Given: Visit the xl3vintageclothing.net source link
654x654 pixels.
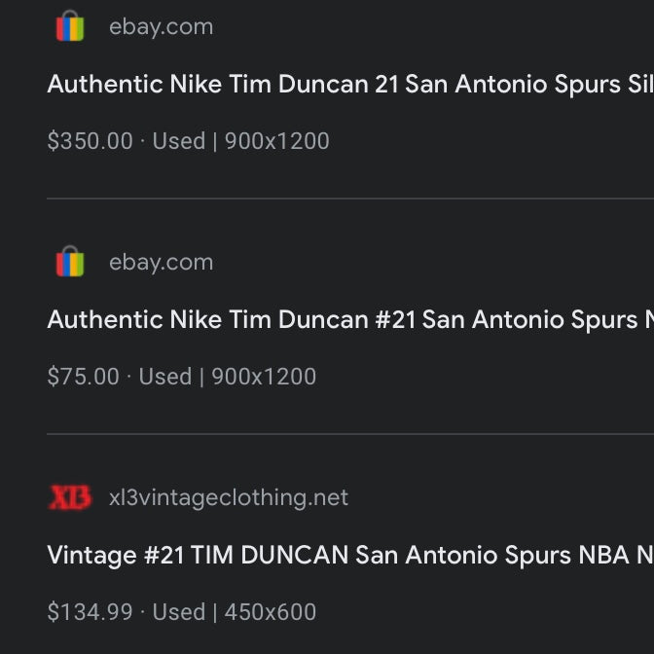Looking at the screenshot, I should pyautogui.click(x=228, y=497).
